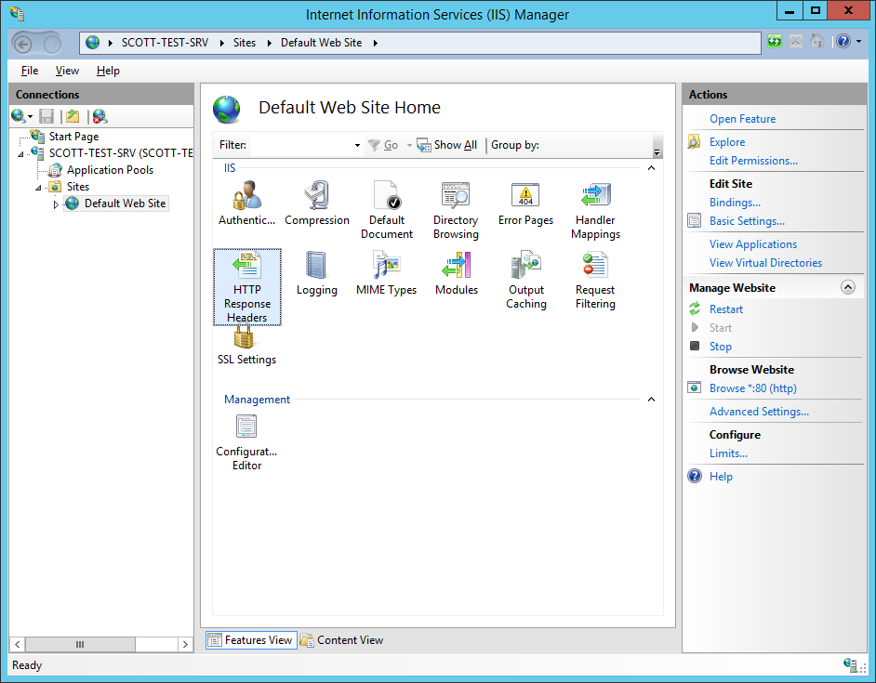Open the Filter dropdown arrow

point(357,145)
